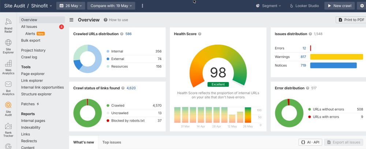Expand Compare with: 19 May dropdown
The image size is (366, 149).
coord(111,6)
